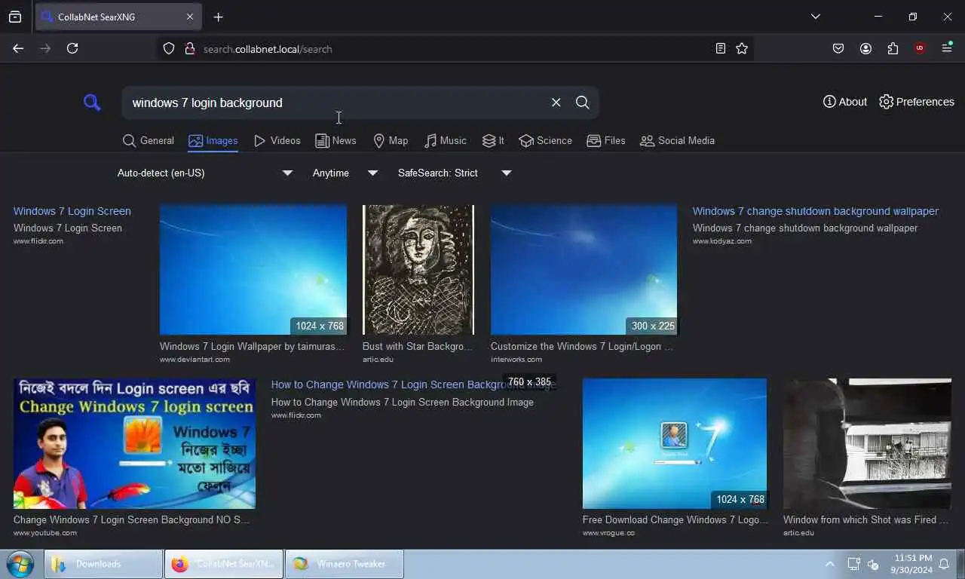Open the uBlock Origin extension icon

pyautogui.click(x=920, y=48)
